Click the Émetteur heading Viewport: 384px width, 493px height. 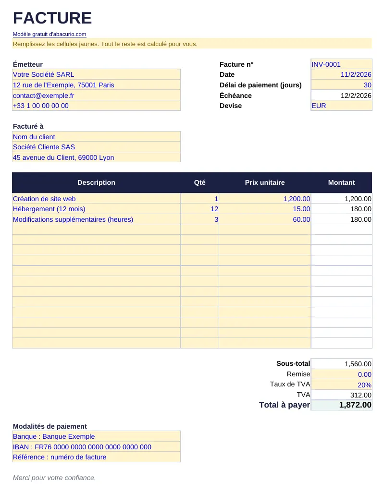[28, 64]
